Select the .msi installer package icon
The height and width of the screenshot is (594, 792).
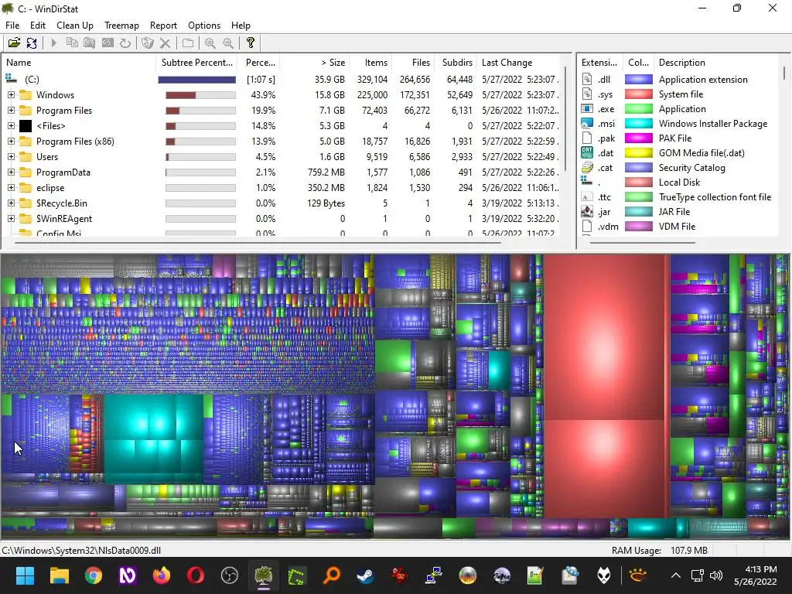tap(587, 123)
